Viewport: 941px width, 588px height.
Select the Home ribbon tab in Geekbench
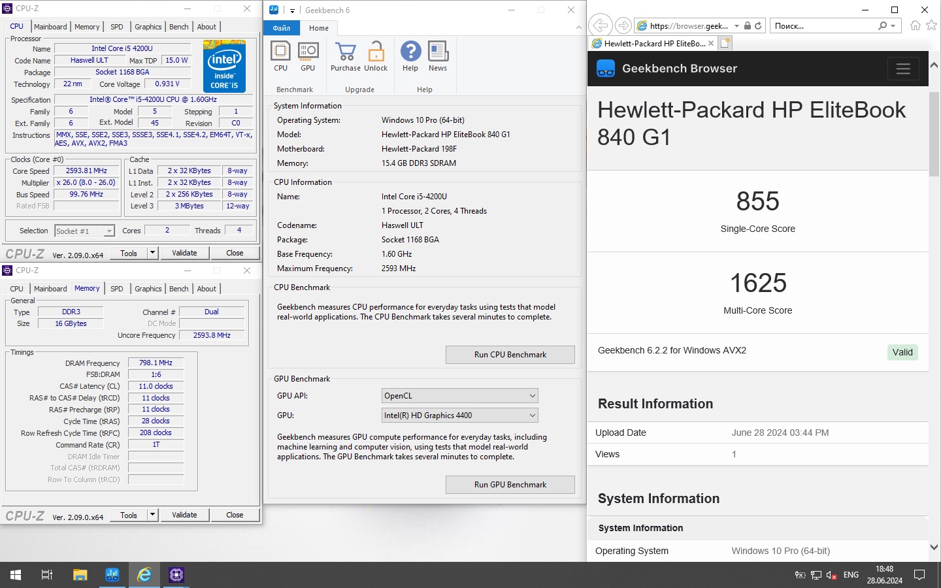[x=319, y=28]
